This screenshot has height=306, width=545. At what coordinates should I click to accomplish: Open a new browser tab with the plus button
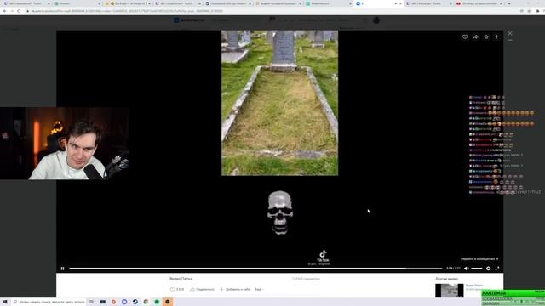(x=509, y=3)
